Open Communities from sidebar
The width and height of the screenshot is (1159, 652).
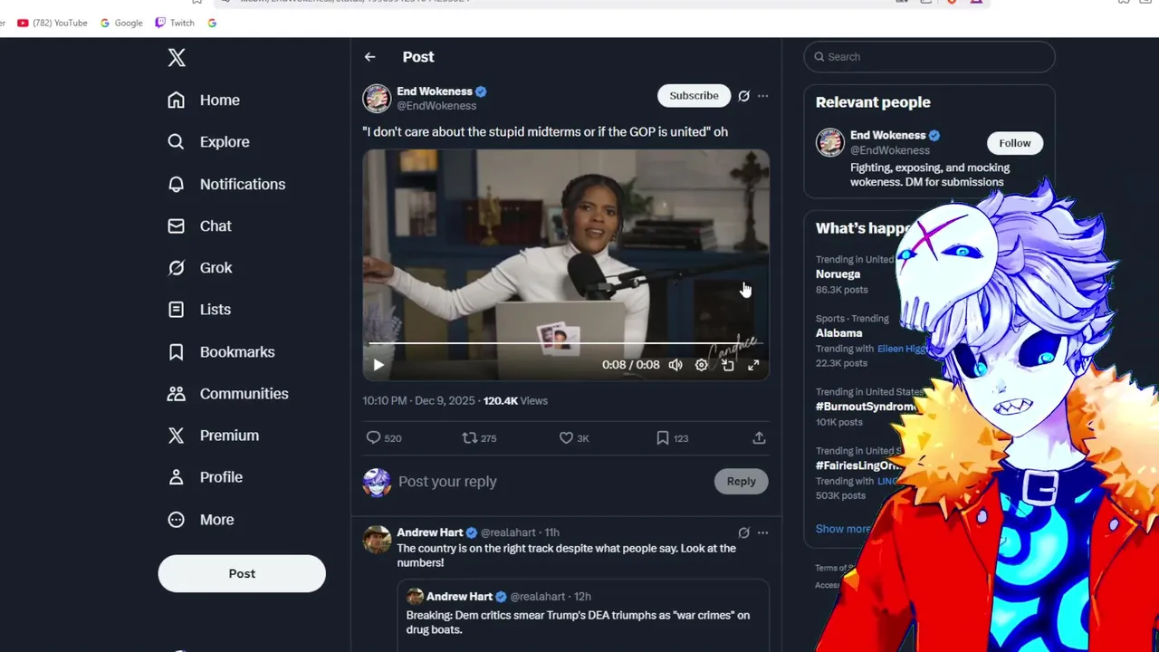click(x=228, y=394)
